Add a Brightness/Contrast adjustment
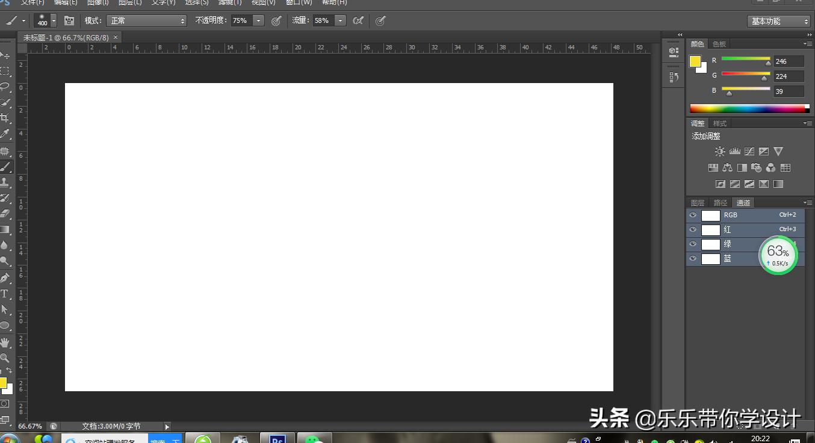The height and width of the screenshot is (443, 815). (720, 150)
